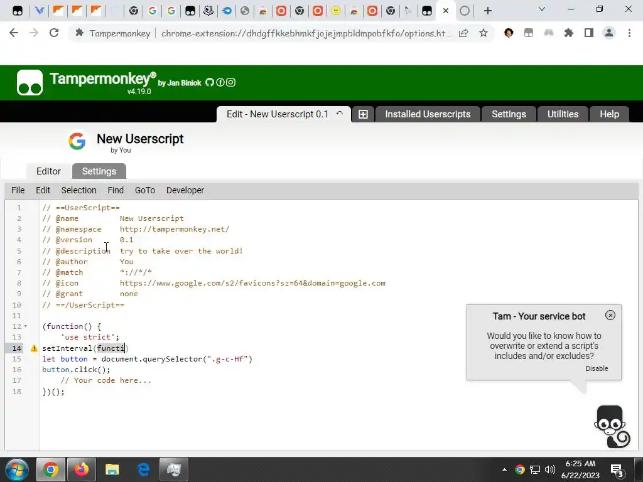Go back using the browser back arrow

click(14, 33)
